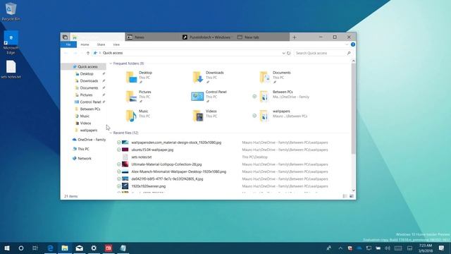Switch to Details view in status bar
Screen dimensions: 451x254
[345, 196]
